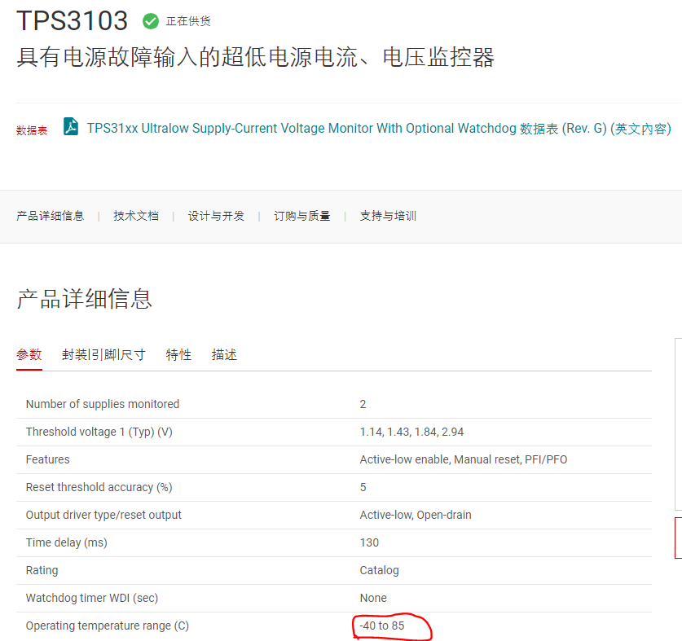Click the Chinese product description heading
The image size is (682, 641).
(x=255, y=57)
